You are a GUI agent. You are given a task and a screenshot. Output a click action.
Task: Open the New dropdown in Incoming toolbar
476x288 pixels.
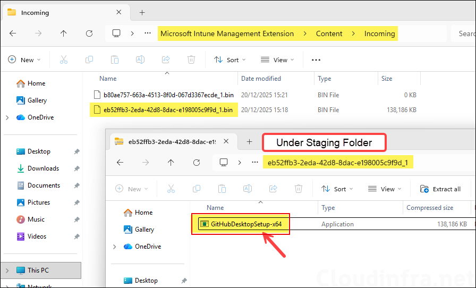pos(24,60)
